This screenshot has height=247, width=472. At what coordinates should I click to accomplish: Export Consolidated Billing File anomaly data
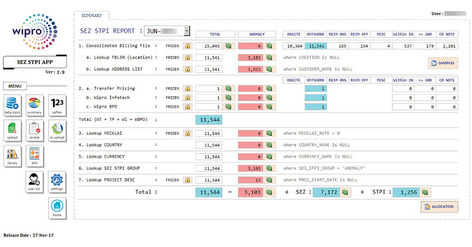pos(269,46)
